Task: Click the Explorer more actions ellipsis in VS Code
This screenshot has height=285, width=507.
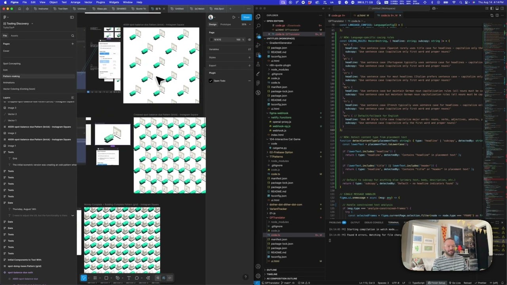Action: point(320,15)
